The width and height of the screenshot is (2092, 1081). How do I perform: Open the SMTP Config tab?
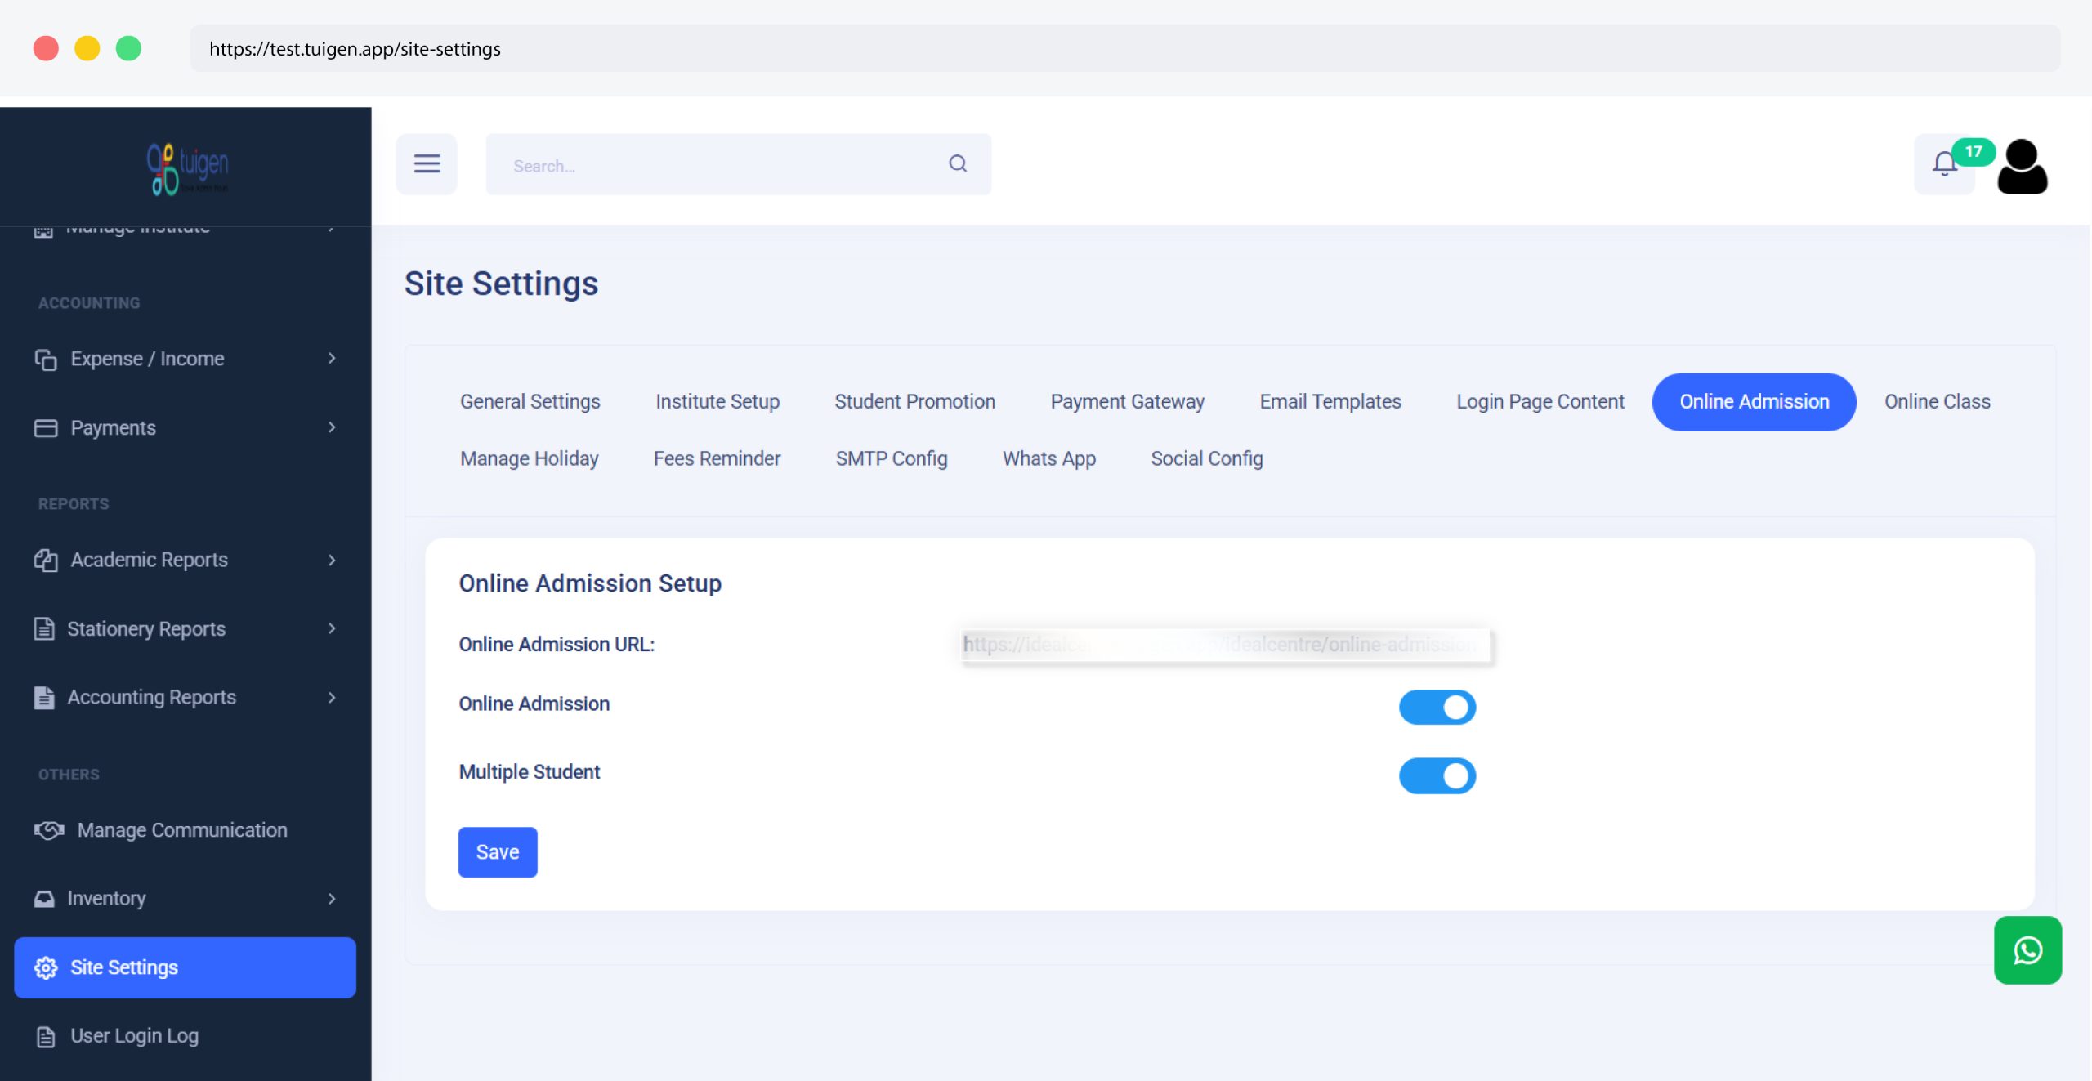click(891, 459)
